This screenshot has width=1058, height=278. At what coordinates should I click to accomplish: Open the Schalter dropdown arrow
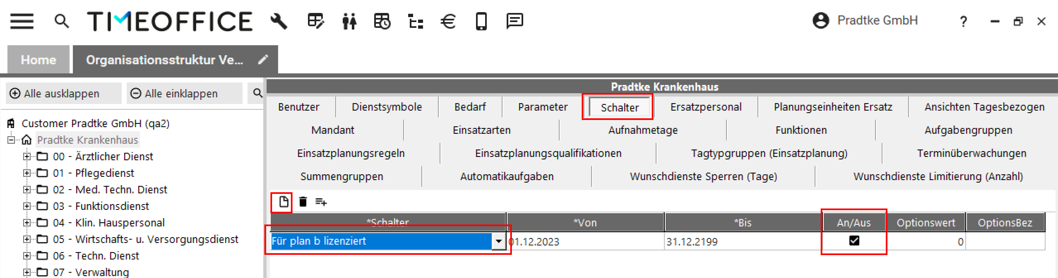[x=498, y=241]
